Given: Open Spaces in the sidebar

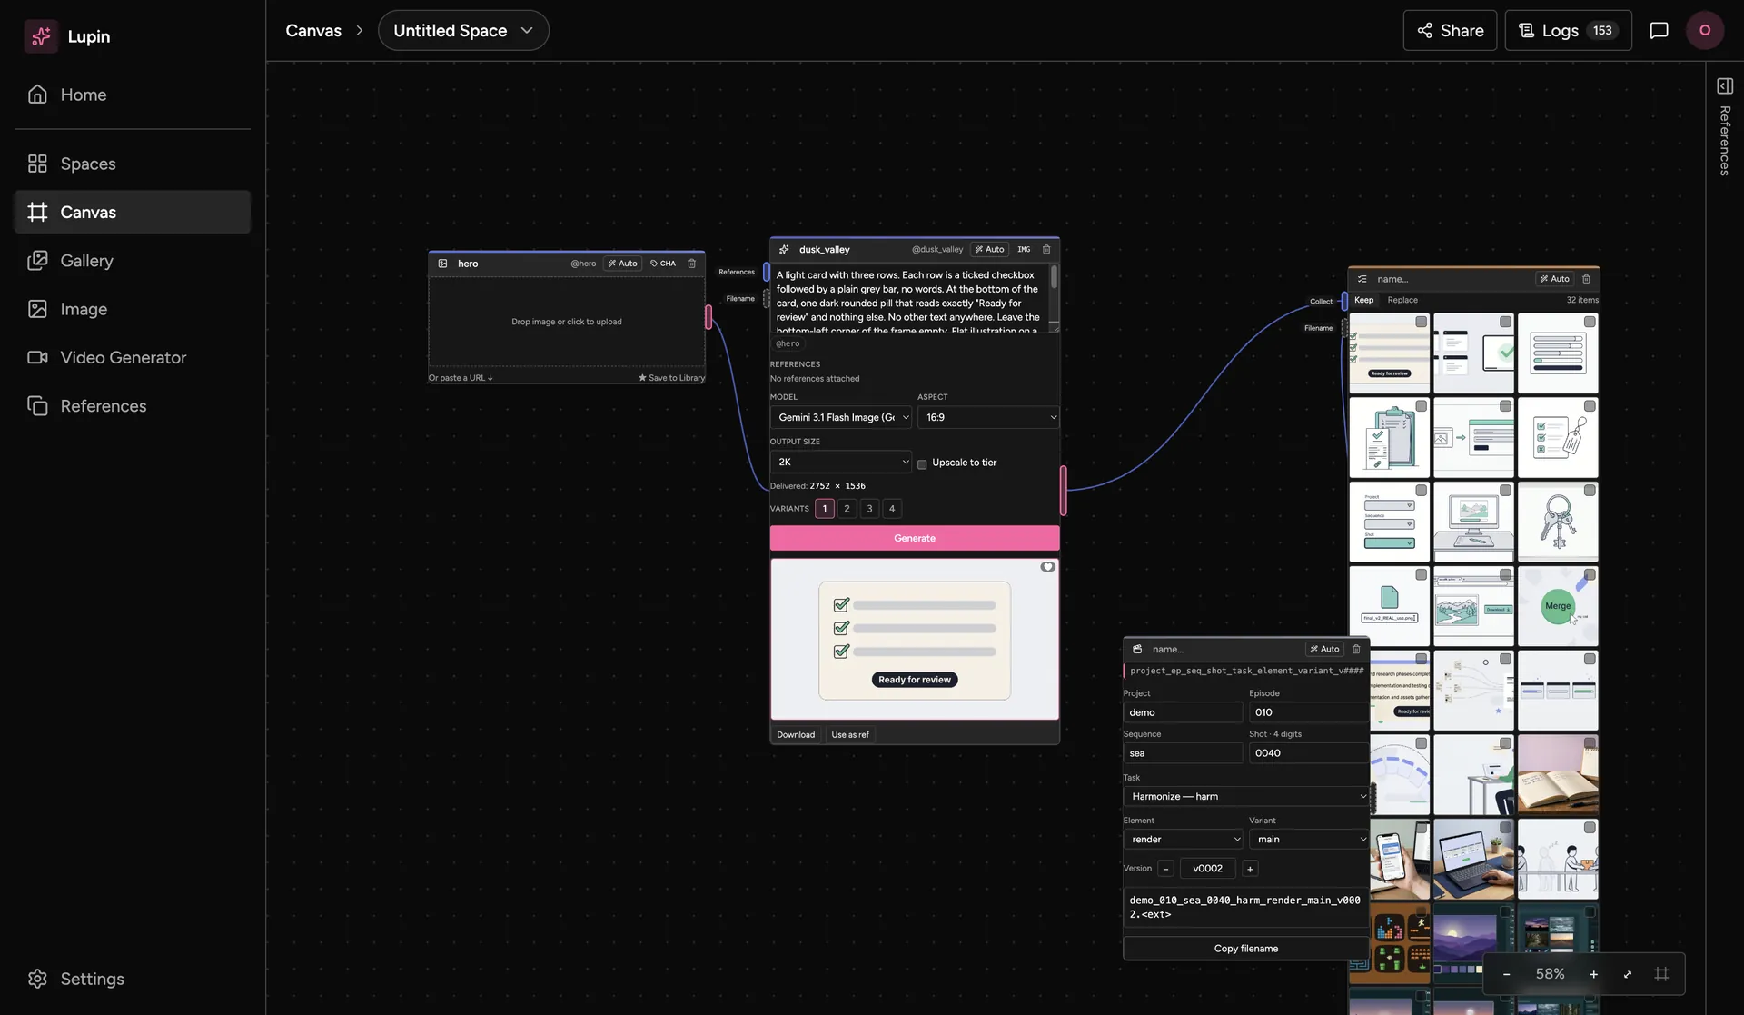Looking at the screenshot, I should [x=132, y=164].
